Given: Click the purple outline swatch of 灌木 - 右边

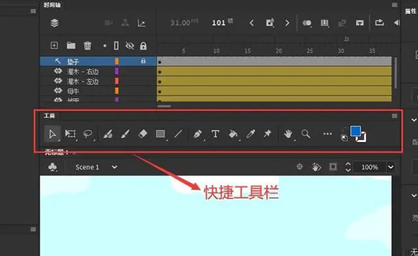Looking at the screenshot, I should [x=117, y=71].
